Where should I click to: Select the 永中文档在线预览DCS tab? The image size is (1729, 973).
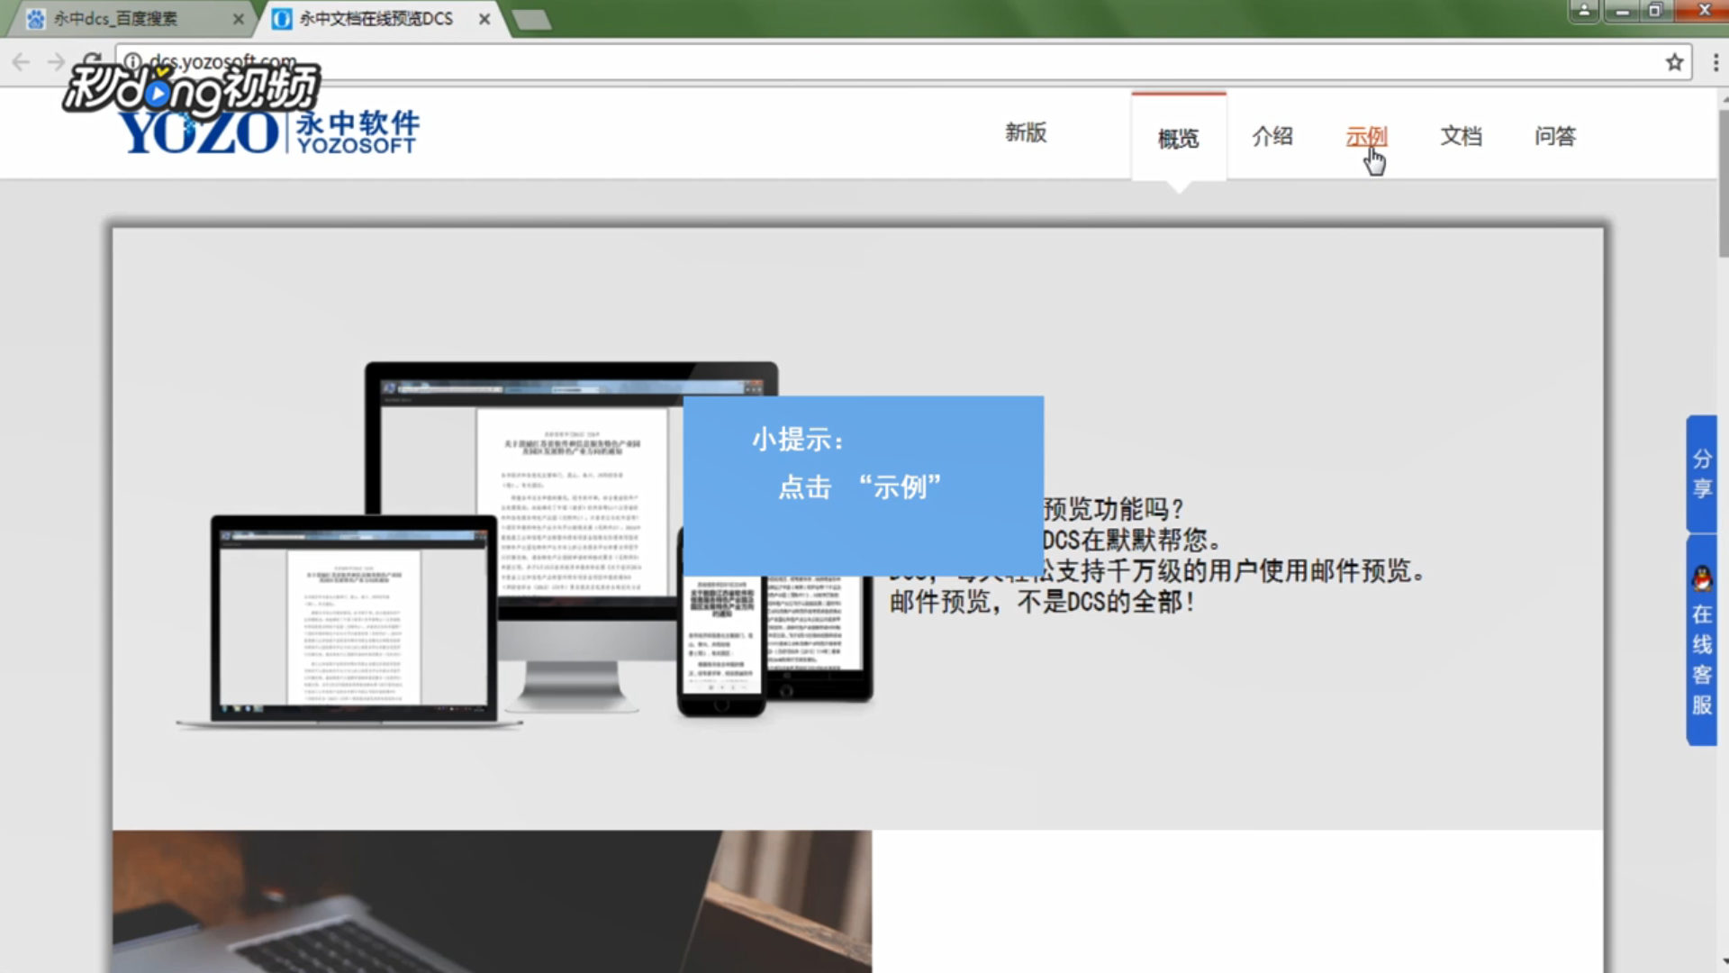382,19
